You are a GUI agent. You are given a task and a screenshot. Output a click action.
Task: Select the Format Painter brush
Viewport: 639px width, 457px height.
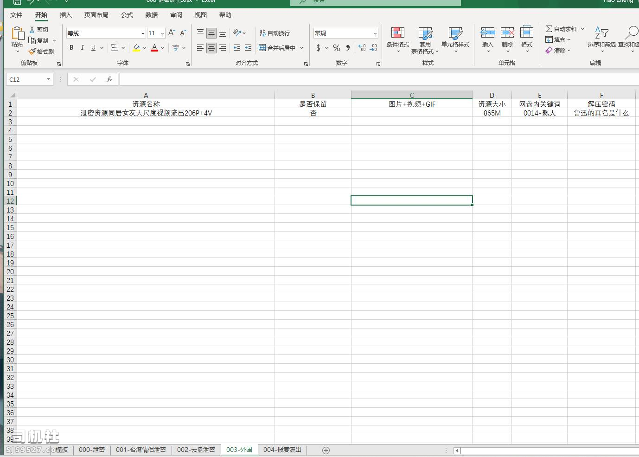point(32,51)
